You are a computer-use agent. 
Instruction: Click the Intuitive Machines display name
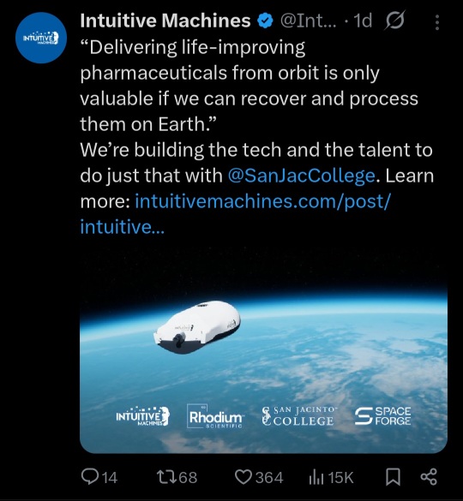click(x=165, y=21)
